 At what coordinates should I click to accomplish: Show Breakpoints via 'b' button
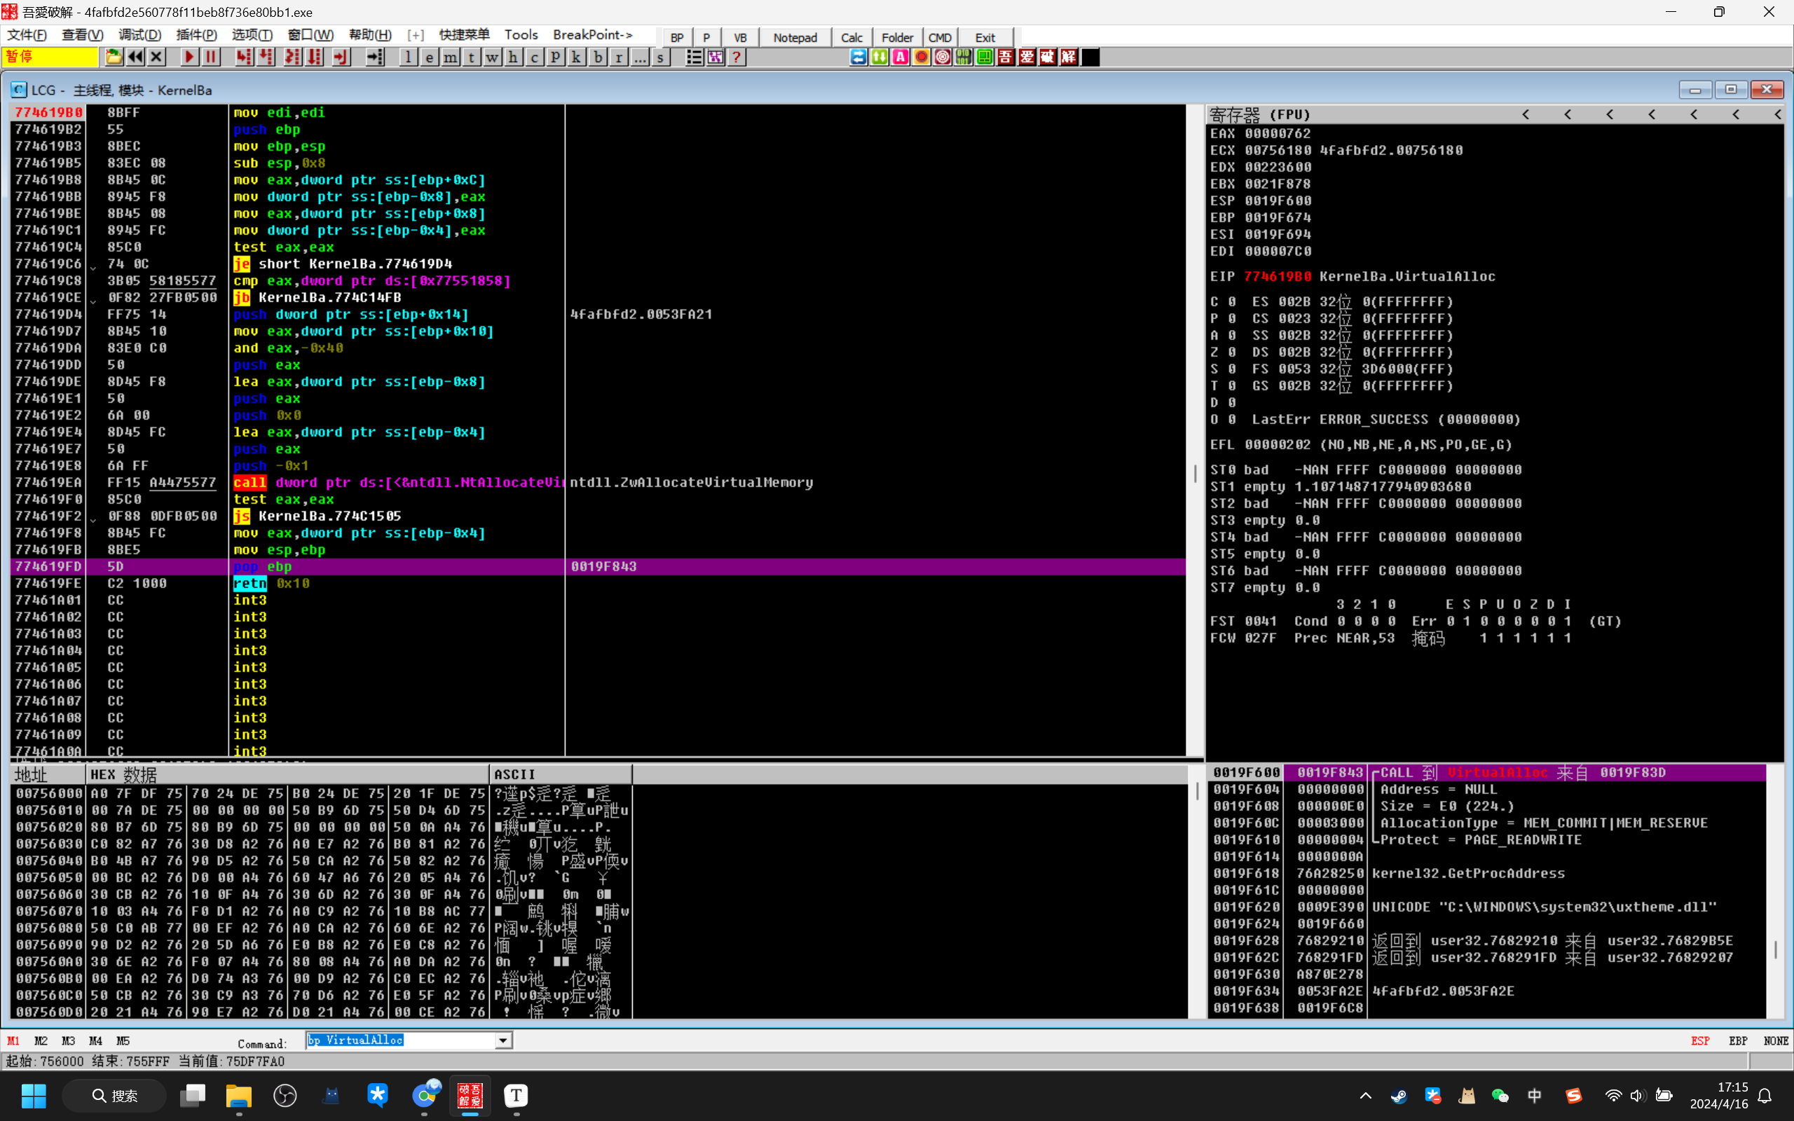(598, 57)
